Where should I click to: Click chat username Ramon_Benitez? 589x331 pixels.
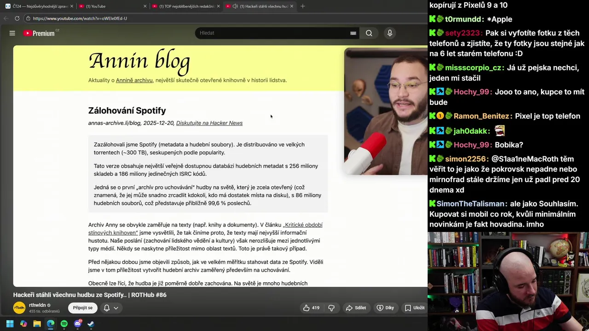coord(482,116)
